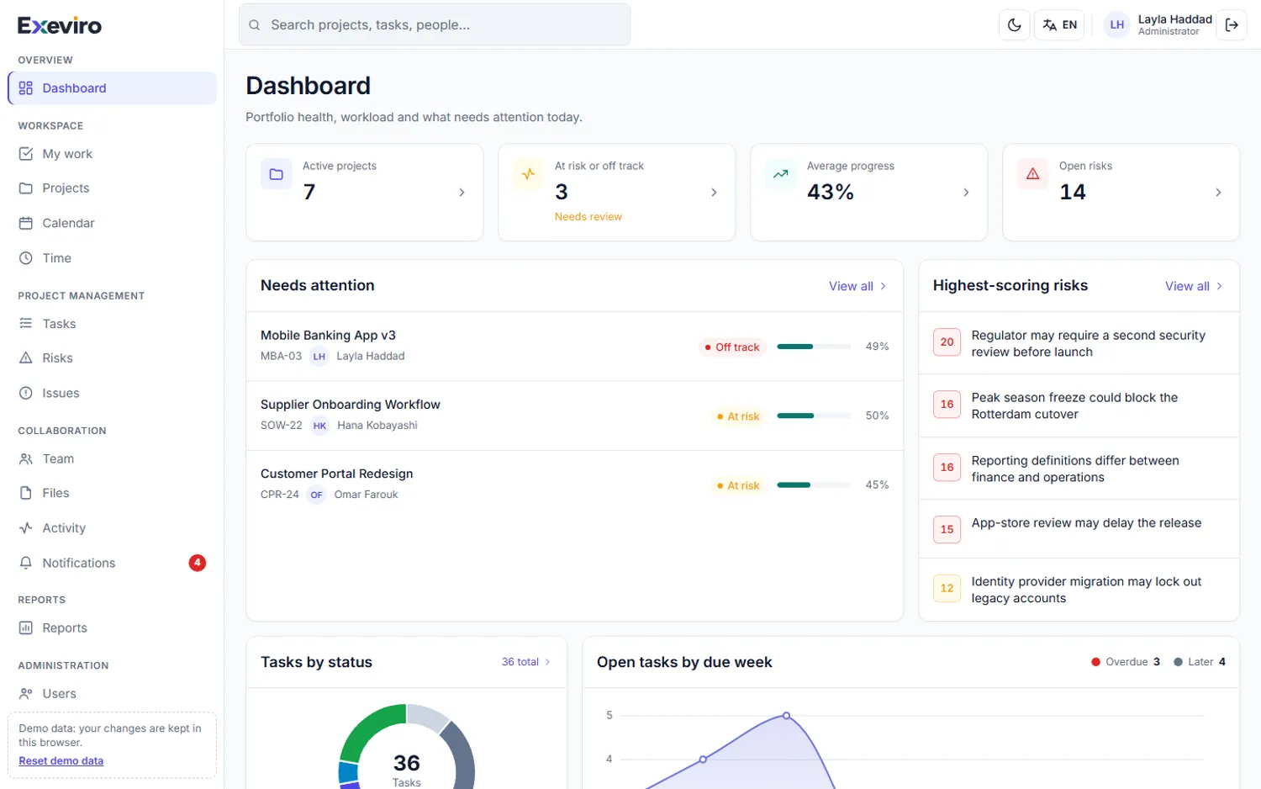The image size is (1261, 789).
Task: Open the 36 total tasks link
Action: coord(526,662)
